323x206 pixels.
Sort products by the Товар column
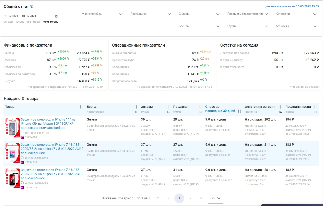click(81, 107)
